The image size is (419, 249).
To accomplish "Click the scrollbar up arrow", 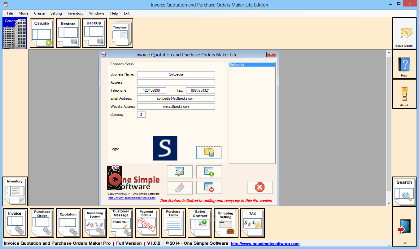I will point(389,53).
